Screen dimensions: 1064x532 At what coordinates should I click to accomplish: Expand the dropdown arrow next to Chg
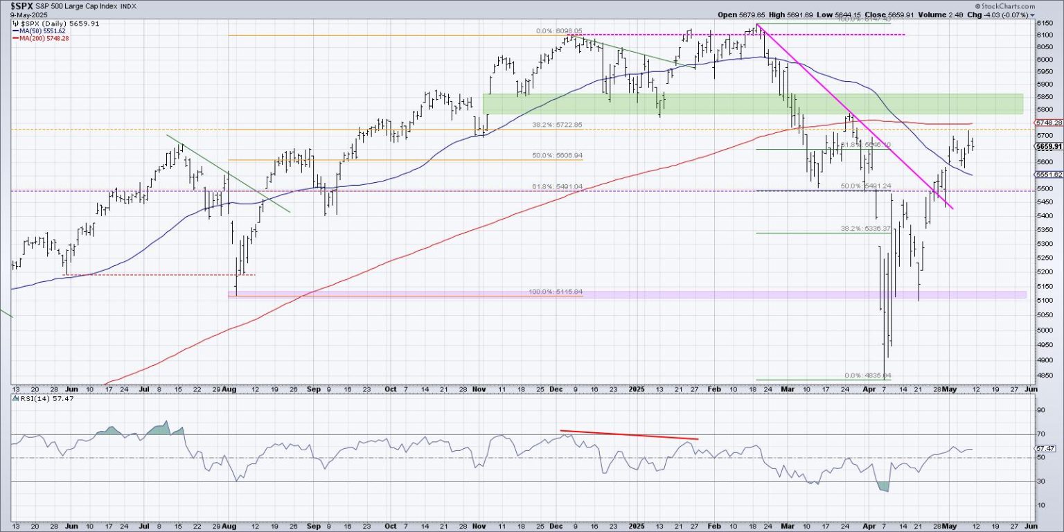[1031, 15]
